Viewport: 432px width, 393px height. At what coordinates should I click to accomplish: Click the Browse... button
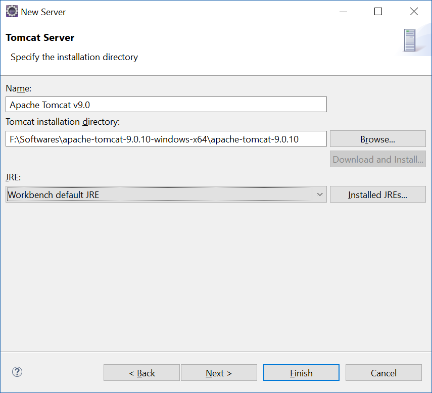point(378,139)
